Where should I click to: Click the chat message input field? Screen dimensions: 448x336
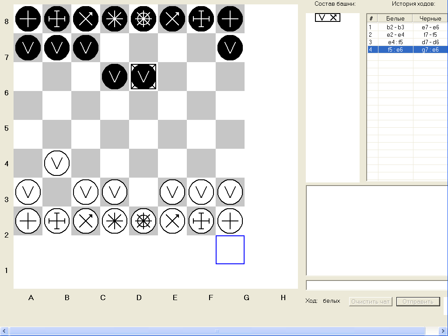(x=377, y=285)
